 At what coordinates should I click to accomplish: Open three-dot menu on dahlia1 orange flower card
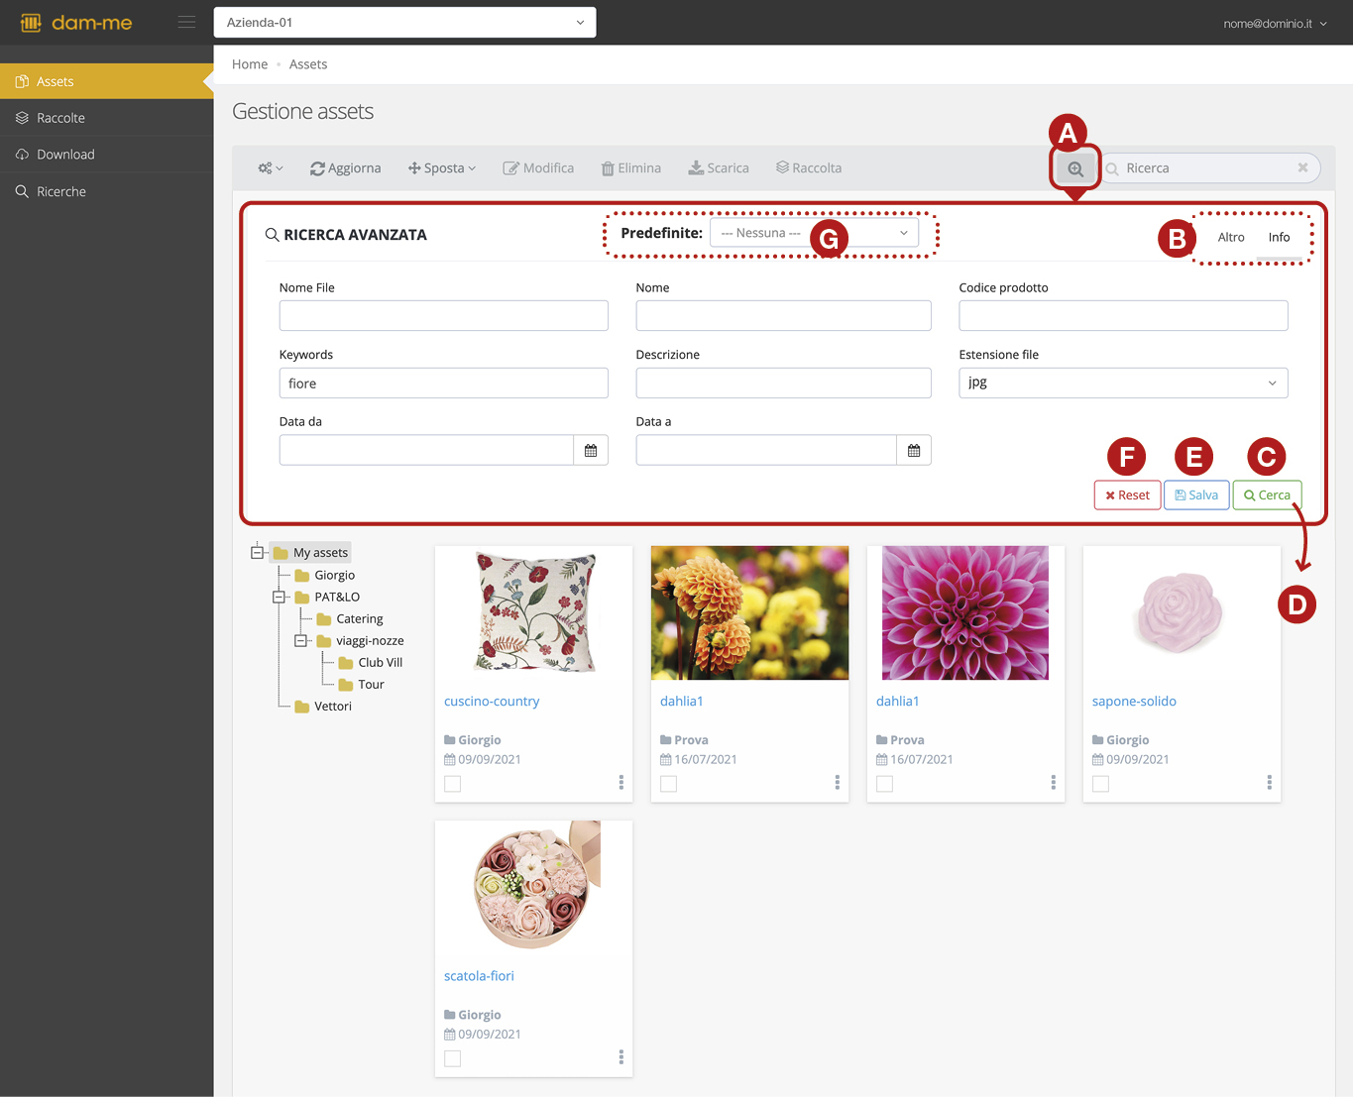pos(838,783)
